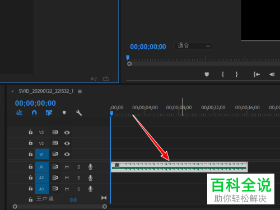This screenshot has height=210, width=280.
Task: Click the timeline timecode 00;00;00;00
Action: coord(35,103)
